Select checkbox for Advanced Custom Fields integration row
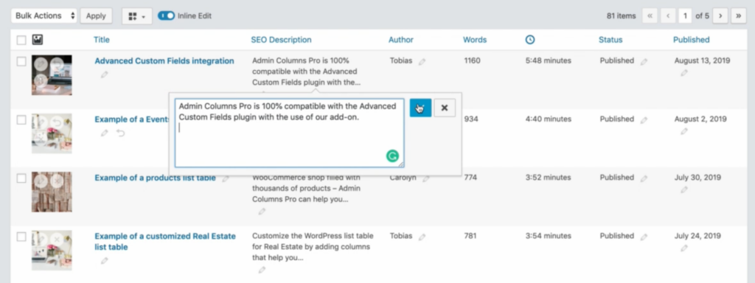This screenshot has height=283, width=755. tap(21, 62)
